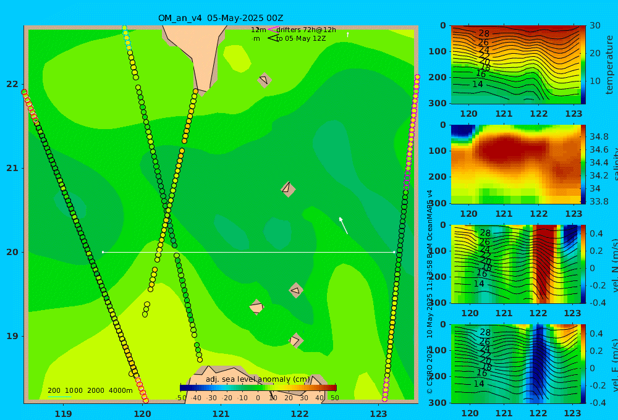Click longitude label 121 under main map
618x420 pixels.
click(x=221, y=414)
